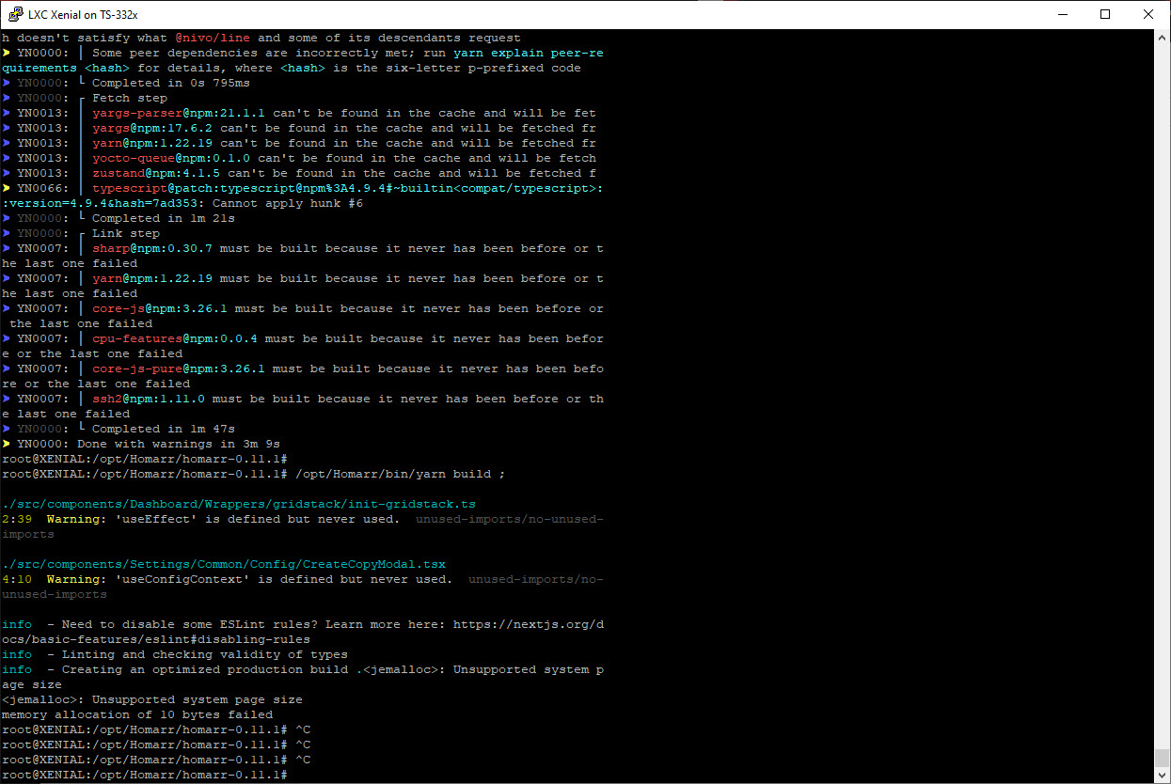The height and width of the screenshot is (784, 1171).
Task: Select the memory allocation failed message
Action: tap(136, 713)
